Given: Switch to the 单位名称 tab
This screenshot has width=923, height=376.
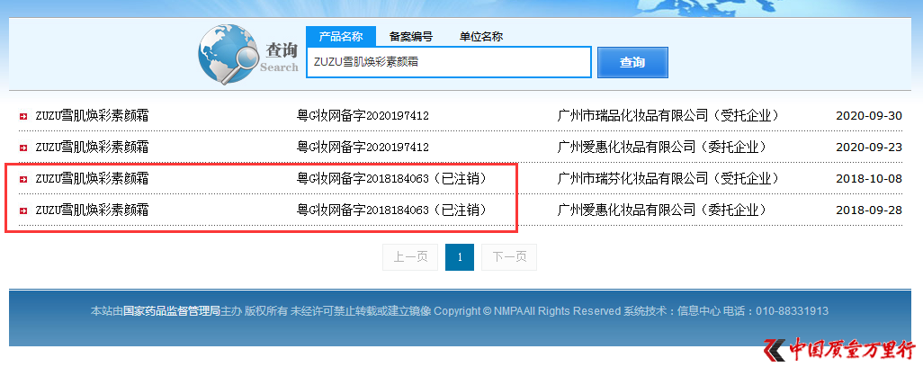Looking at the screenshot, I should pos(481,37).
